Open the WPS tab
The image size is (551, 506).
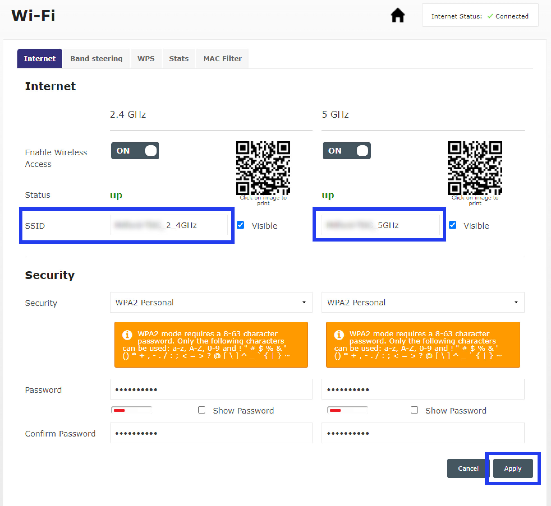[x=146, y=59]
